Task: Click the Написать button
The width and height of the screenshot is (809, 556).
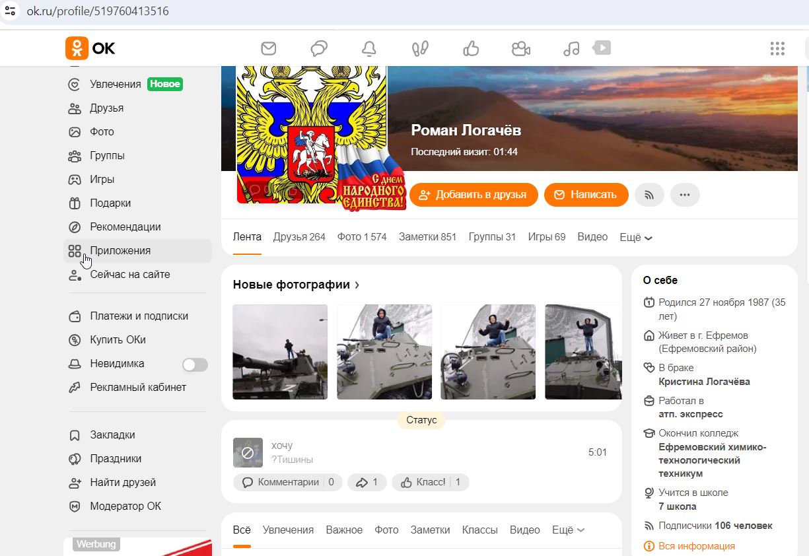Action: pyautogui.click(x=586, y=195)
